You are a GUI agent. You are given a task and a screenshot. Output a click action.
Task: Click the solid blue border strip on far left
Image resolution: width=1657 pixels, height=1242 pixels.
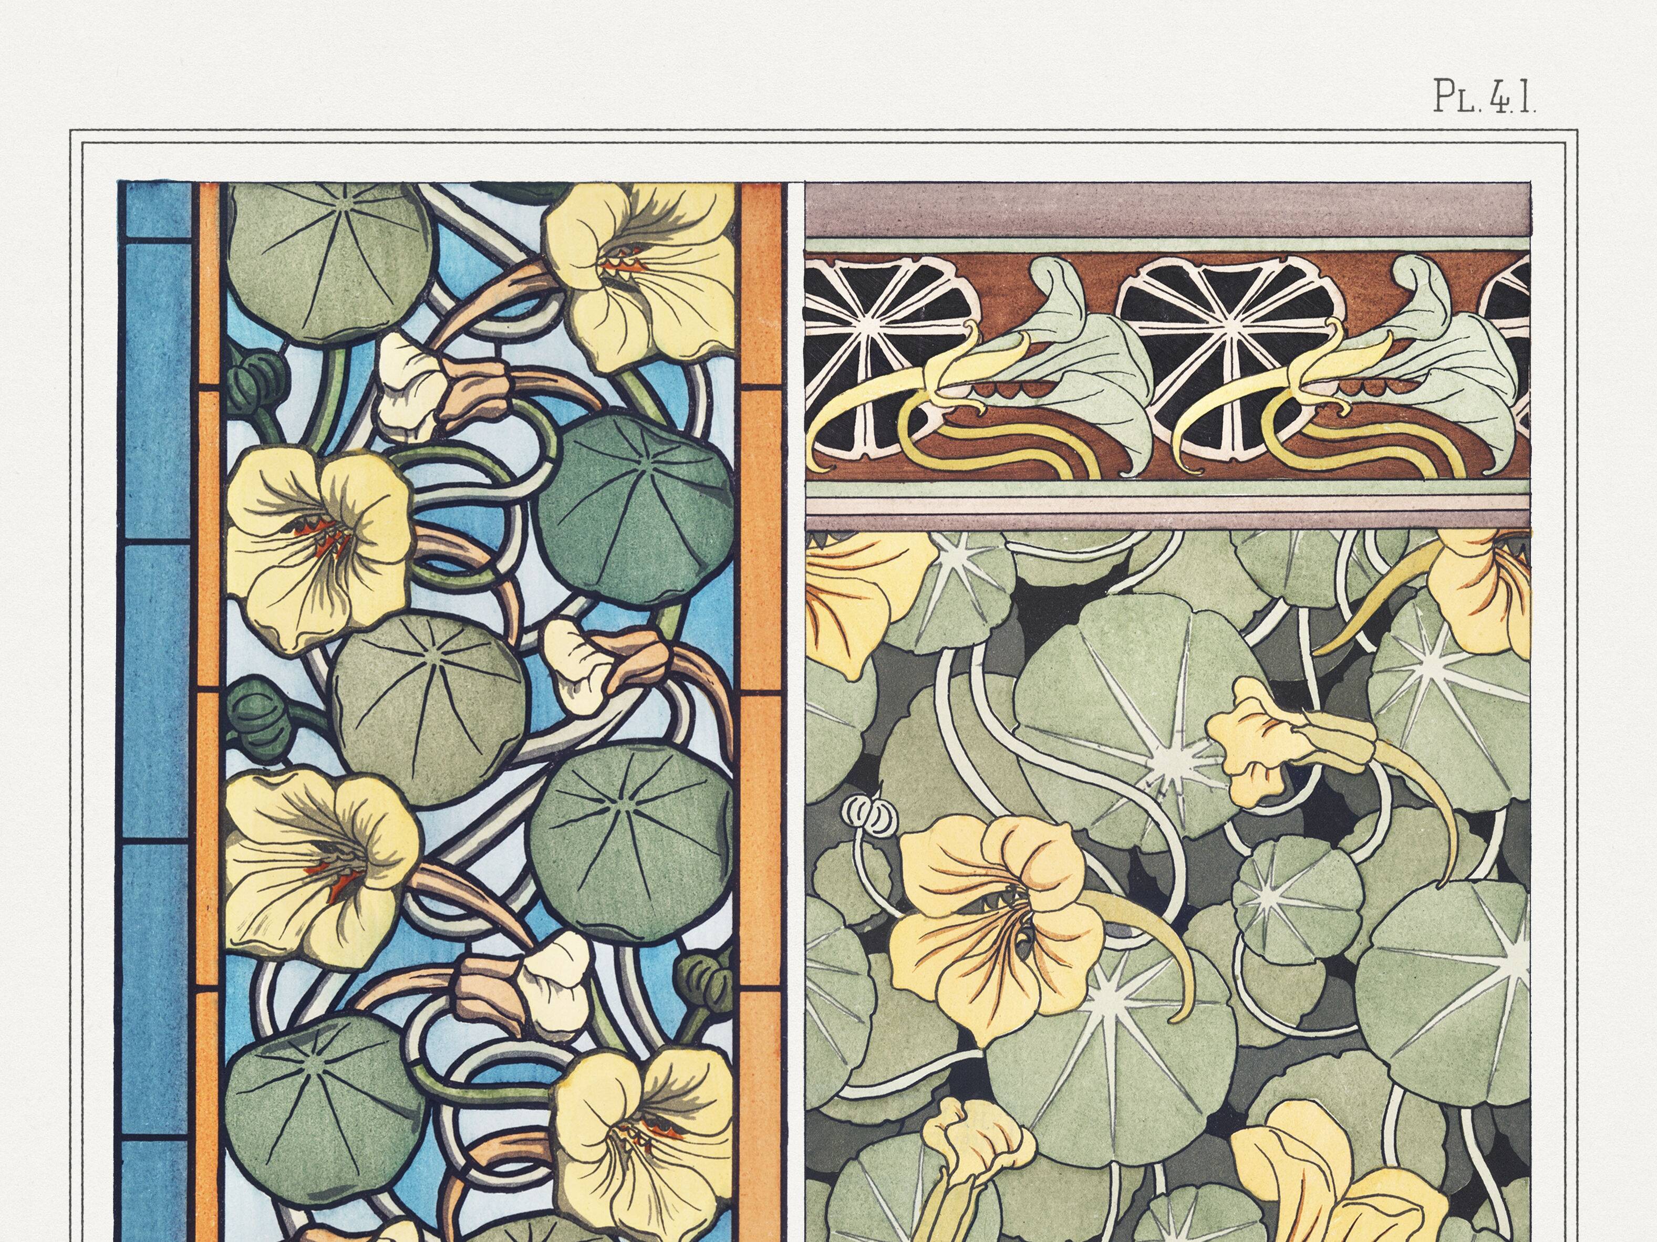[x=157, y=711]
